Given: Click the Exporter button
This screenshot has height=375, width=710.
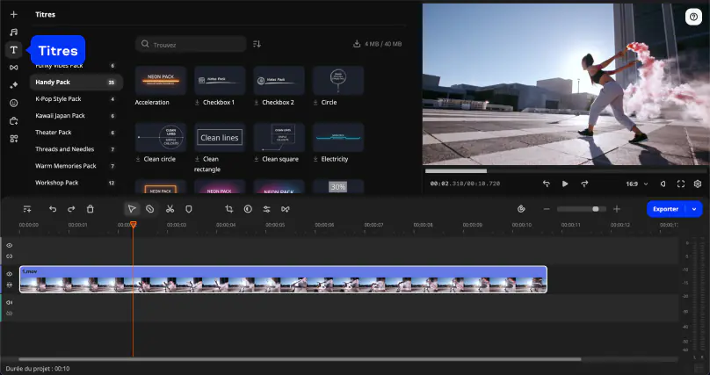Looking at the screenshot, I should [x=666, y=209].
